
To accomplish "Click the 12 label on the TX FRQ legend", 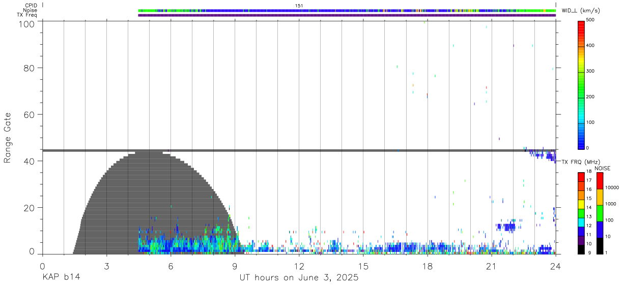I will (588, 225).
